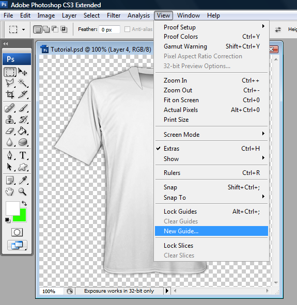The height and width of the screenshot is (305, 297).
Task: Select the Polygonal Lasso tool
Action: (10, 83)
